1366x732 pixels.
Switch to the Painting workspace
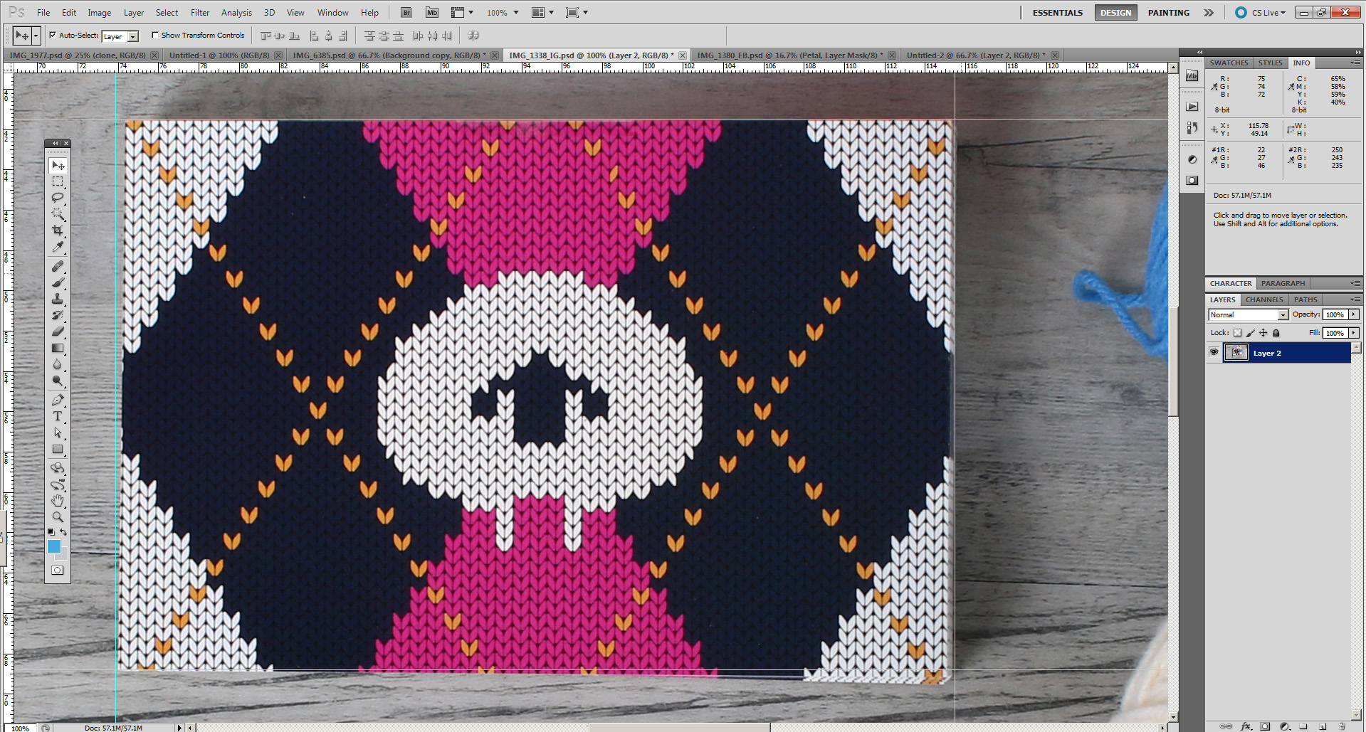(x=1168, y=13)
